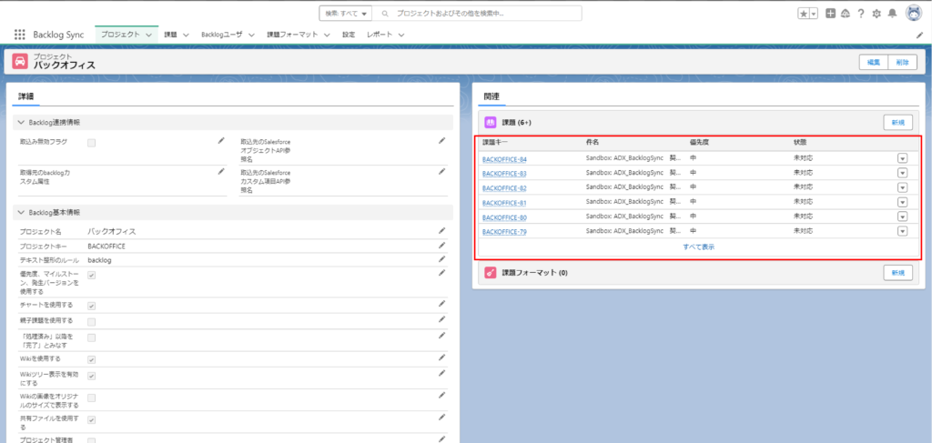Click the navigation bar edit pencil icon
This screenshot has width=932, height=443.
(x=919, y=35)
